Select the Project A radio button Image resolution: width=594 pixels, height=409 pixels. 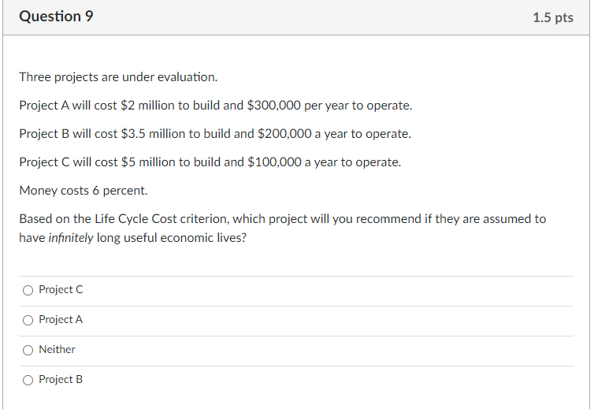(x=28, y=320)
